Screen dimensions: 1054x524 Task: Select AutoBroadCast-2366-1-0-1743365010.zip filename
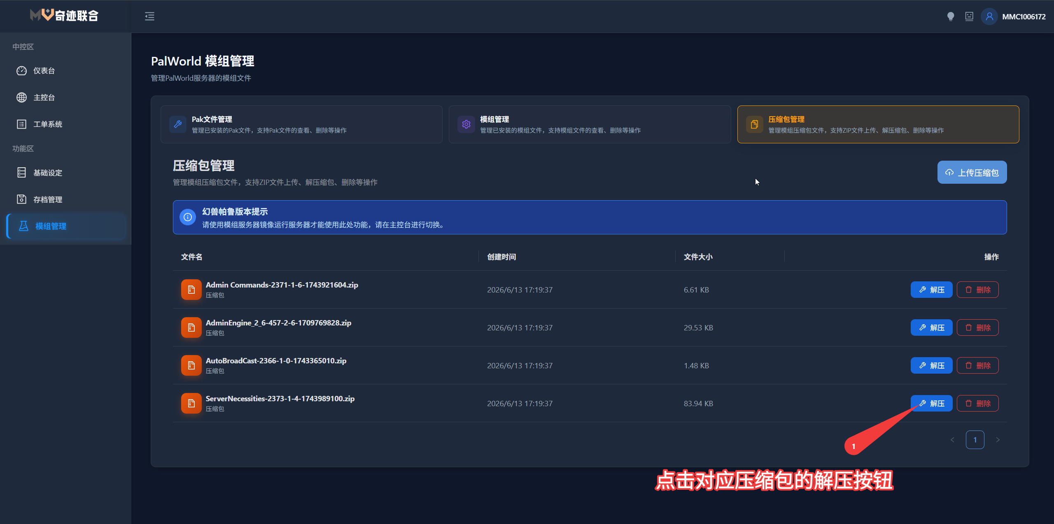click(x=276, y=361)
